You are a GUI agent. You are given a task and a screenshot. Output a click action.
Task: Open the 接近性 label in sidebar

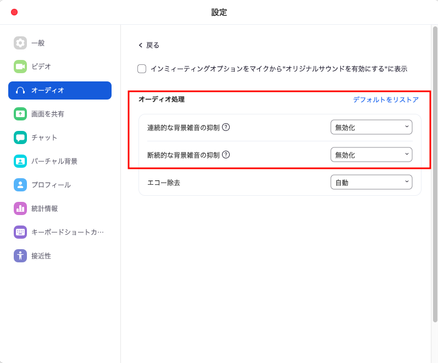41,256
